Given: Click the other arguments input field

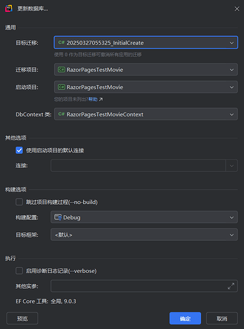Looking at the screenshot, I should point(138,286).
